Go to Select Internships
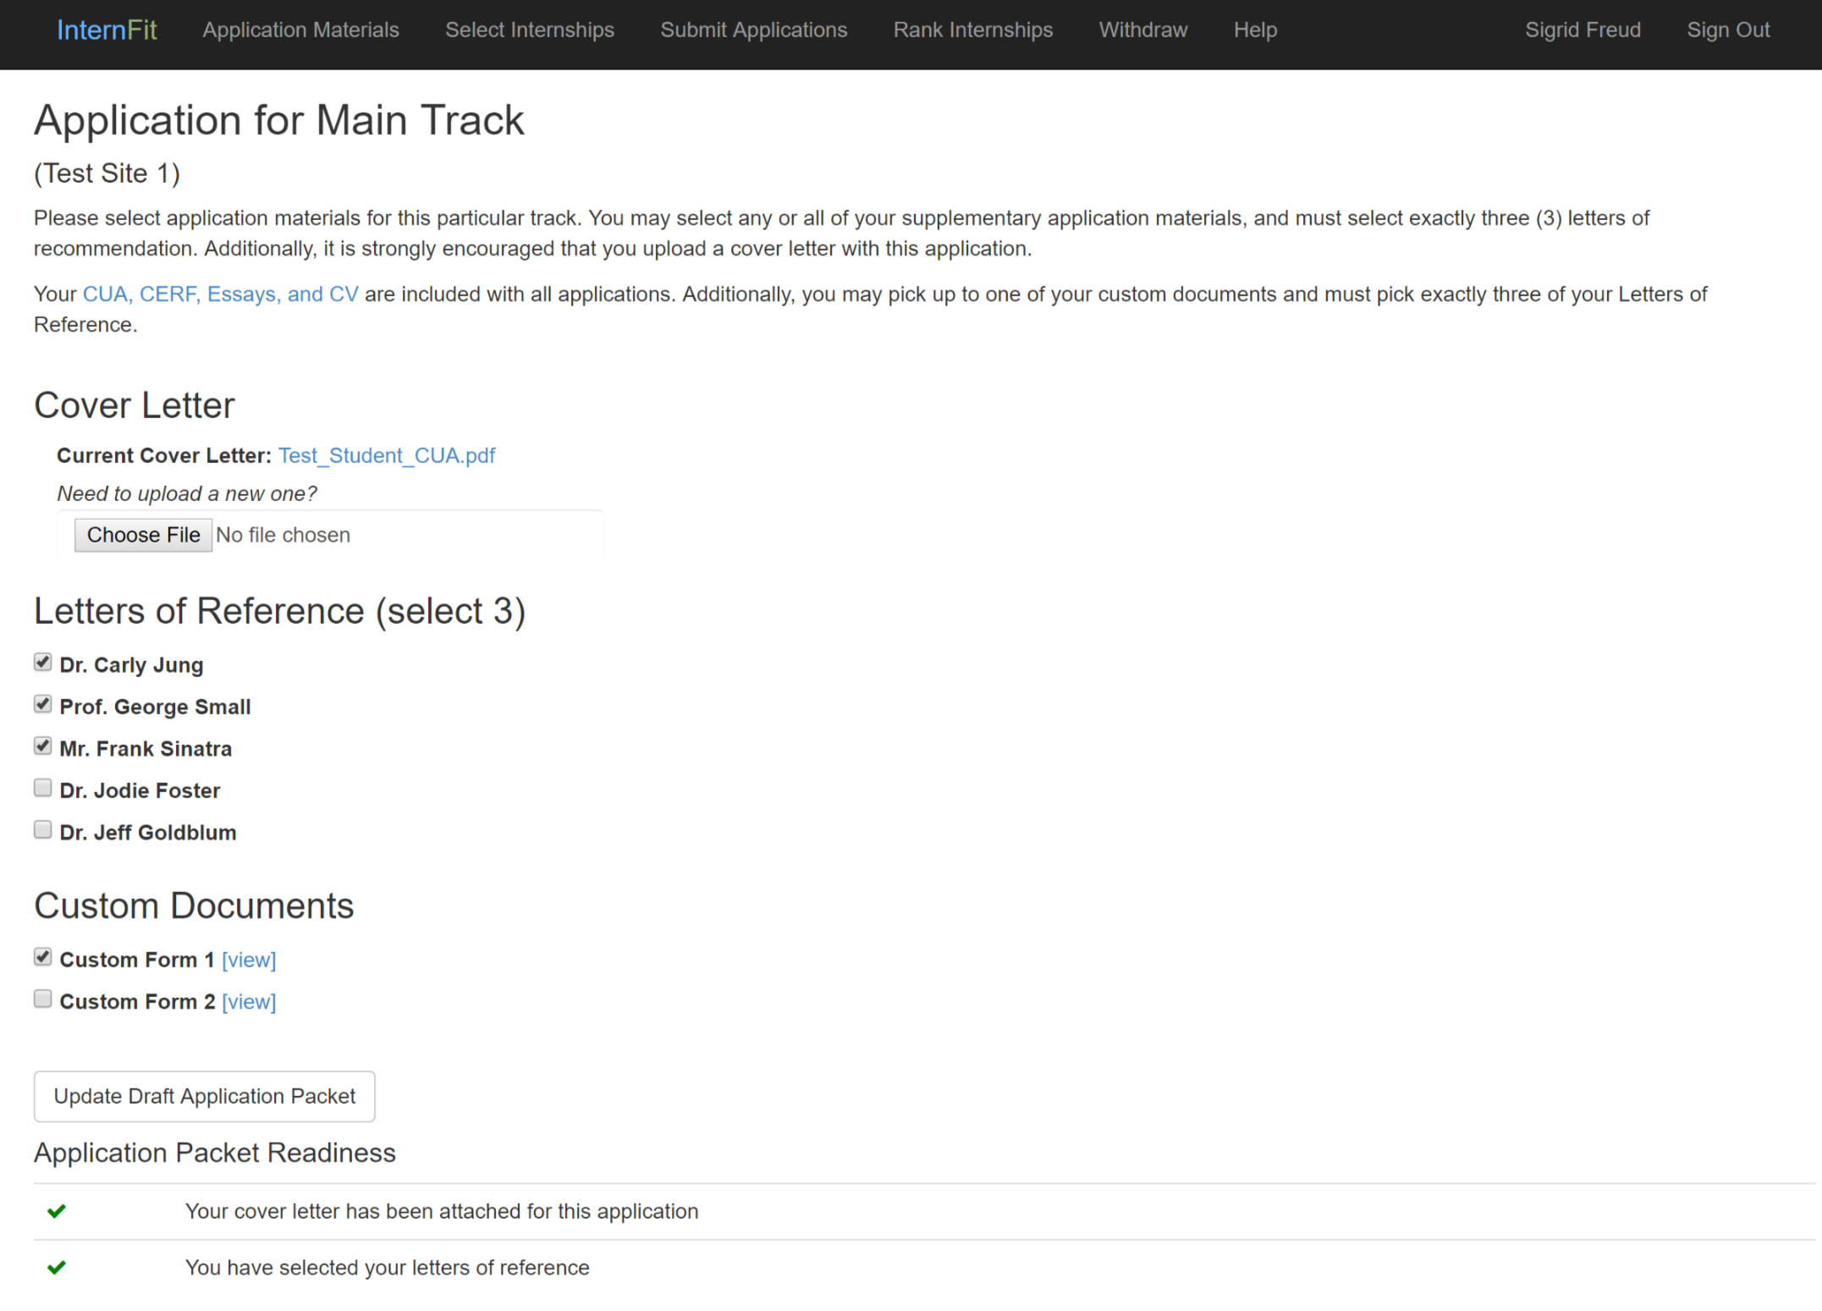Screen dimensions: 1822x1311 530,30
